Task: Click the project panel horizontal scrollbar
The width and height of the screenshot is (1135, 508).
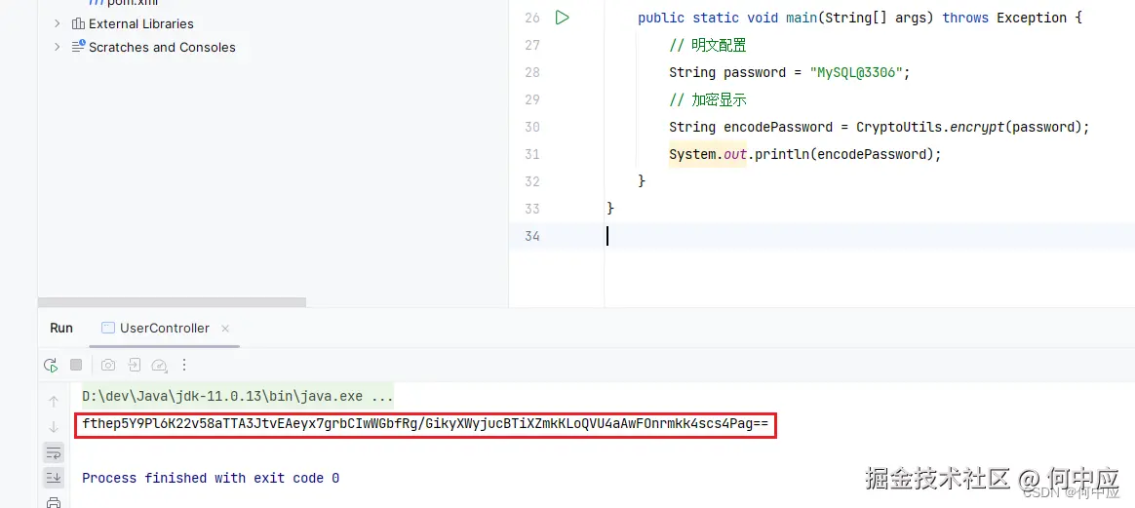Action: [x=172, y=302]
